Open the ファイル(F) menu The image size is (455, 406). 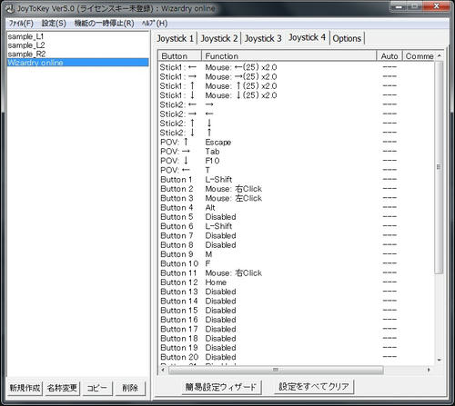(x=21, y=24)
